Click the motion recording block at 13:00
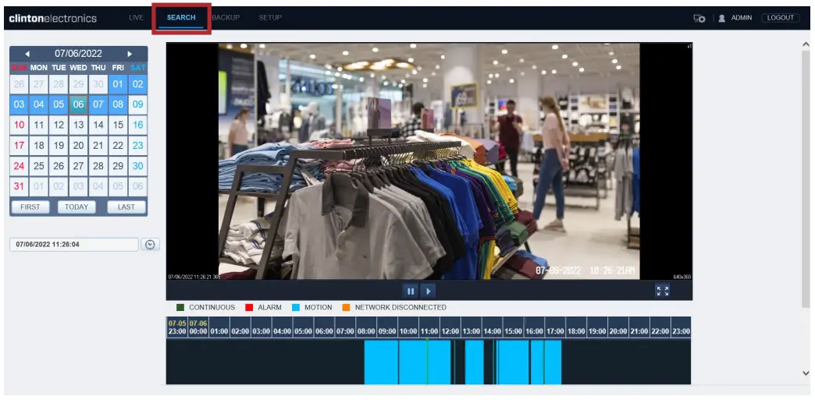Screen dimensions: 815x403 [474, 362]
